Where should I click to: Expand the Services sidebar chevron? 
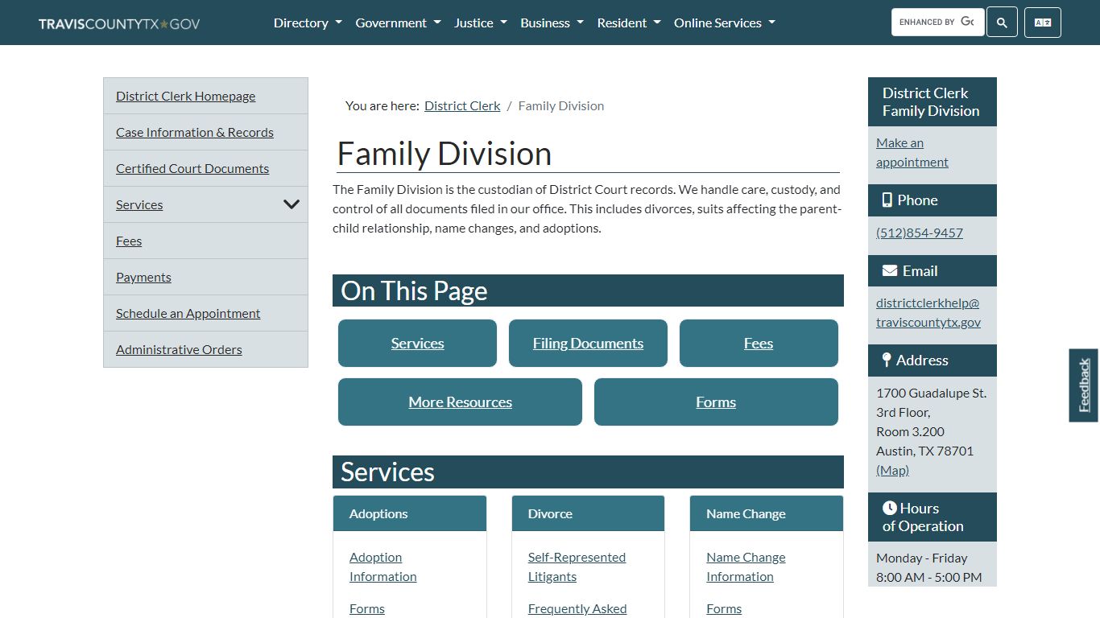tap(292, 204)
